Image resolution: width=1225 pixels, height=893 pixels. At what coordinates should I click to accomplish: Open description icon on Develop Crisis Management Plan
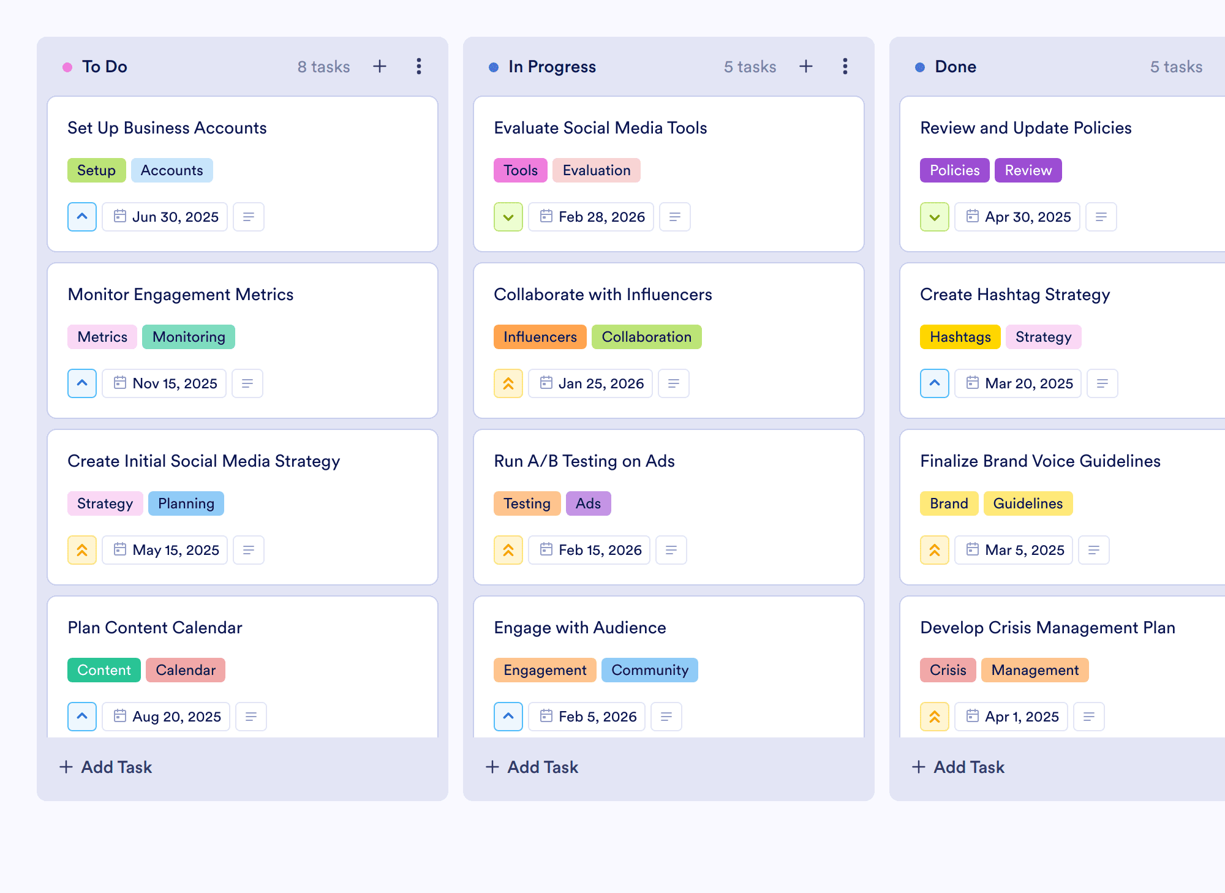click(x=1089, y=717)
